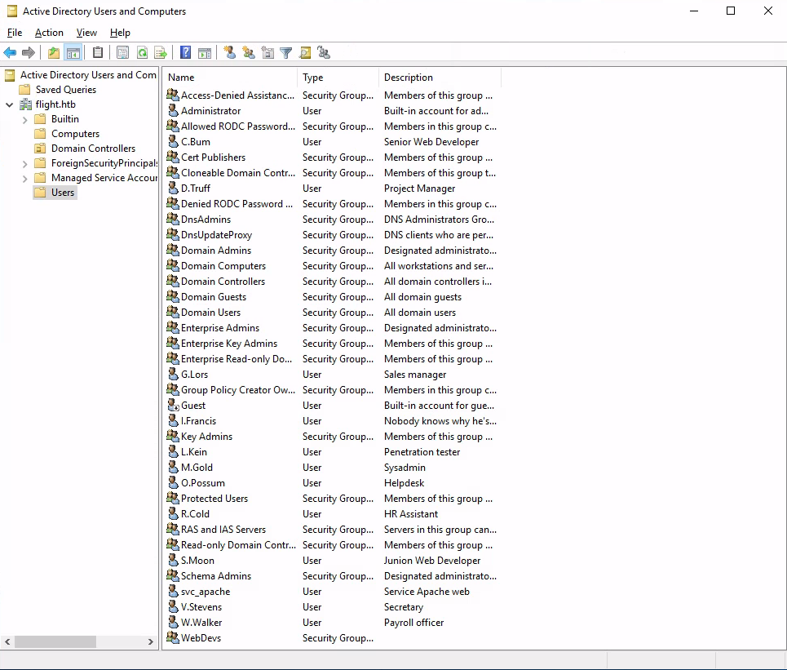Click the flight.htb domain icon
This screenshot has width=787, height=670.
pyautogui.click(x=25, y=104)
